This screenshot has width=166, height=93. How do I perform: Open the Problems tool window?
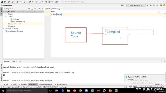(23, 84)
